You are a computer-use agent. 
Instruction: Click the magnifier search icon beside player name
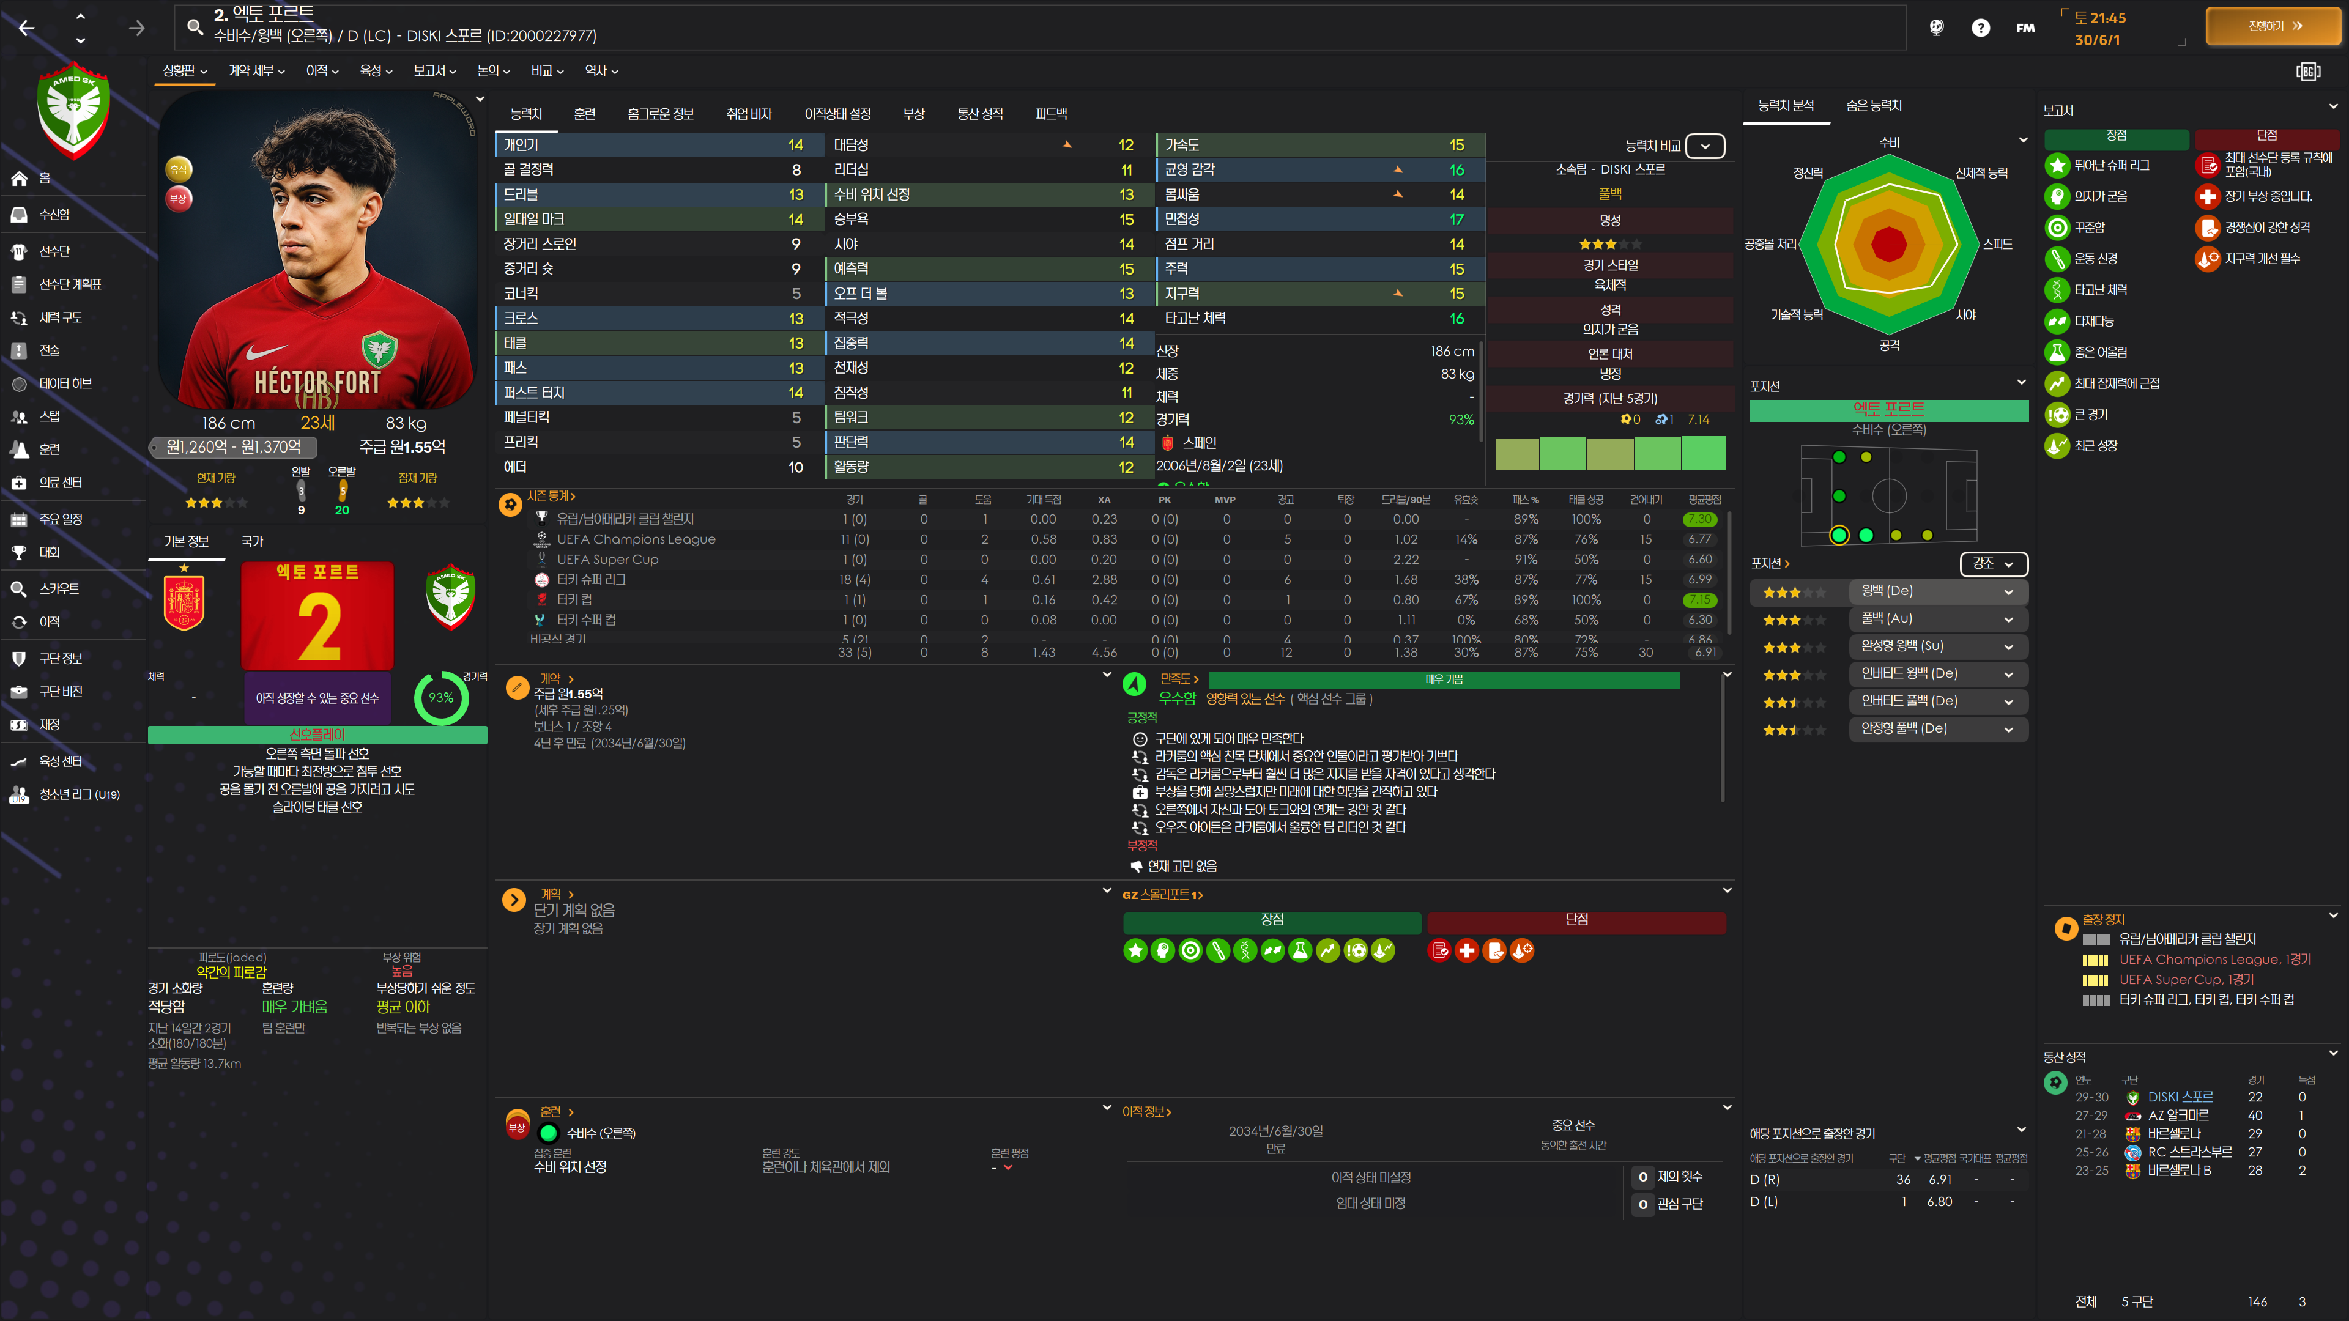195,26
